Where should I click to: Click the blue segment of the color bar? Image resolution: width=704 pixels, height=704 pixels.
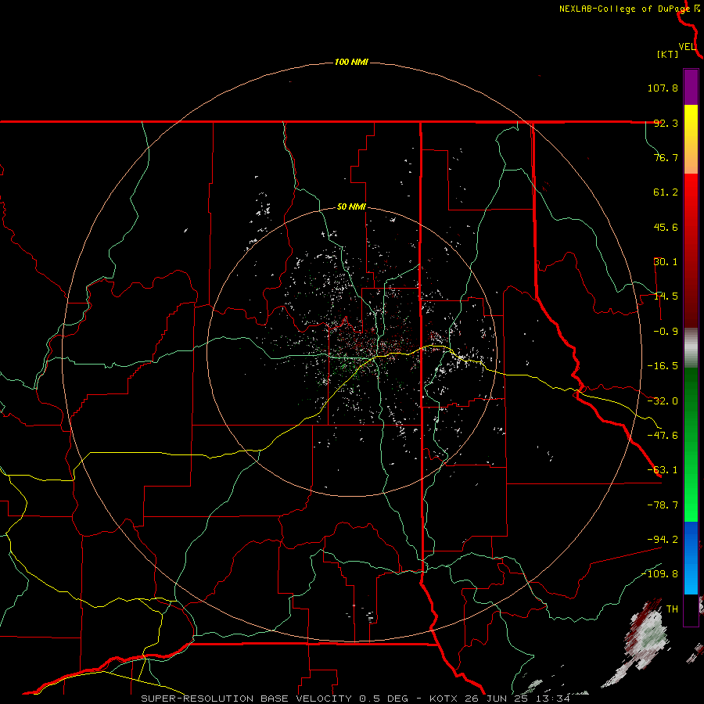click(x=691, y=558)
